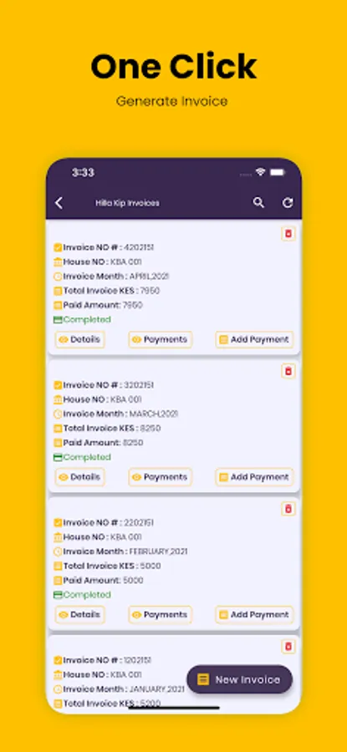Open Details for the April 2021 invoice
347x752 pixels.
tap(79, 339)
